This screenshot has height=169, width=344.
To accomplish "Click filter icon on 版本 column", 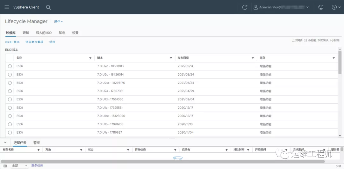I will (171, 58).
